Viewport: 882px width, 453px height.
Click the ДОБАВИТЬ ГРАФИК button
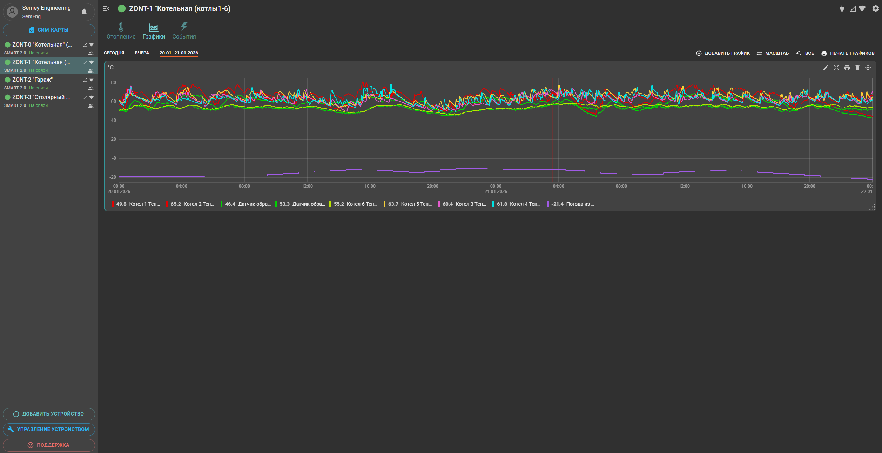point(723,53)
